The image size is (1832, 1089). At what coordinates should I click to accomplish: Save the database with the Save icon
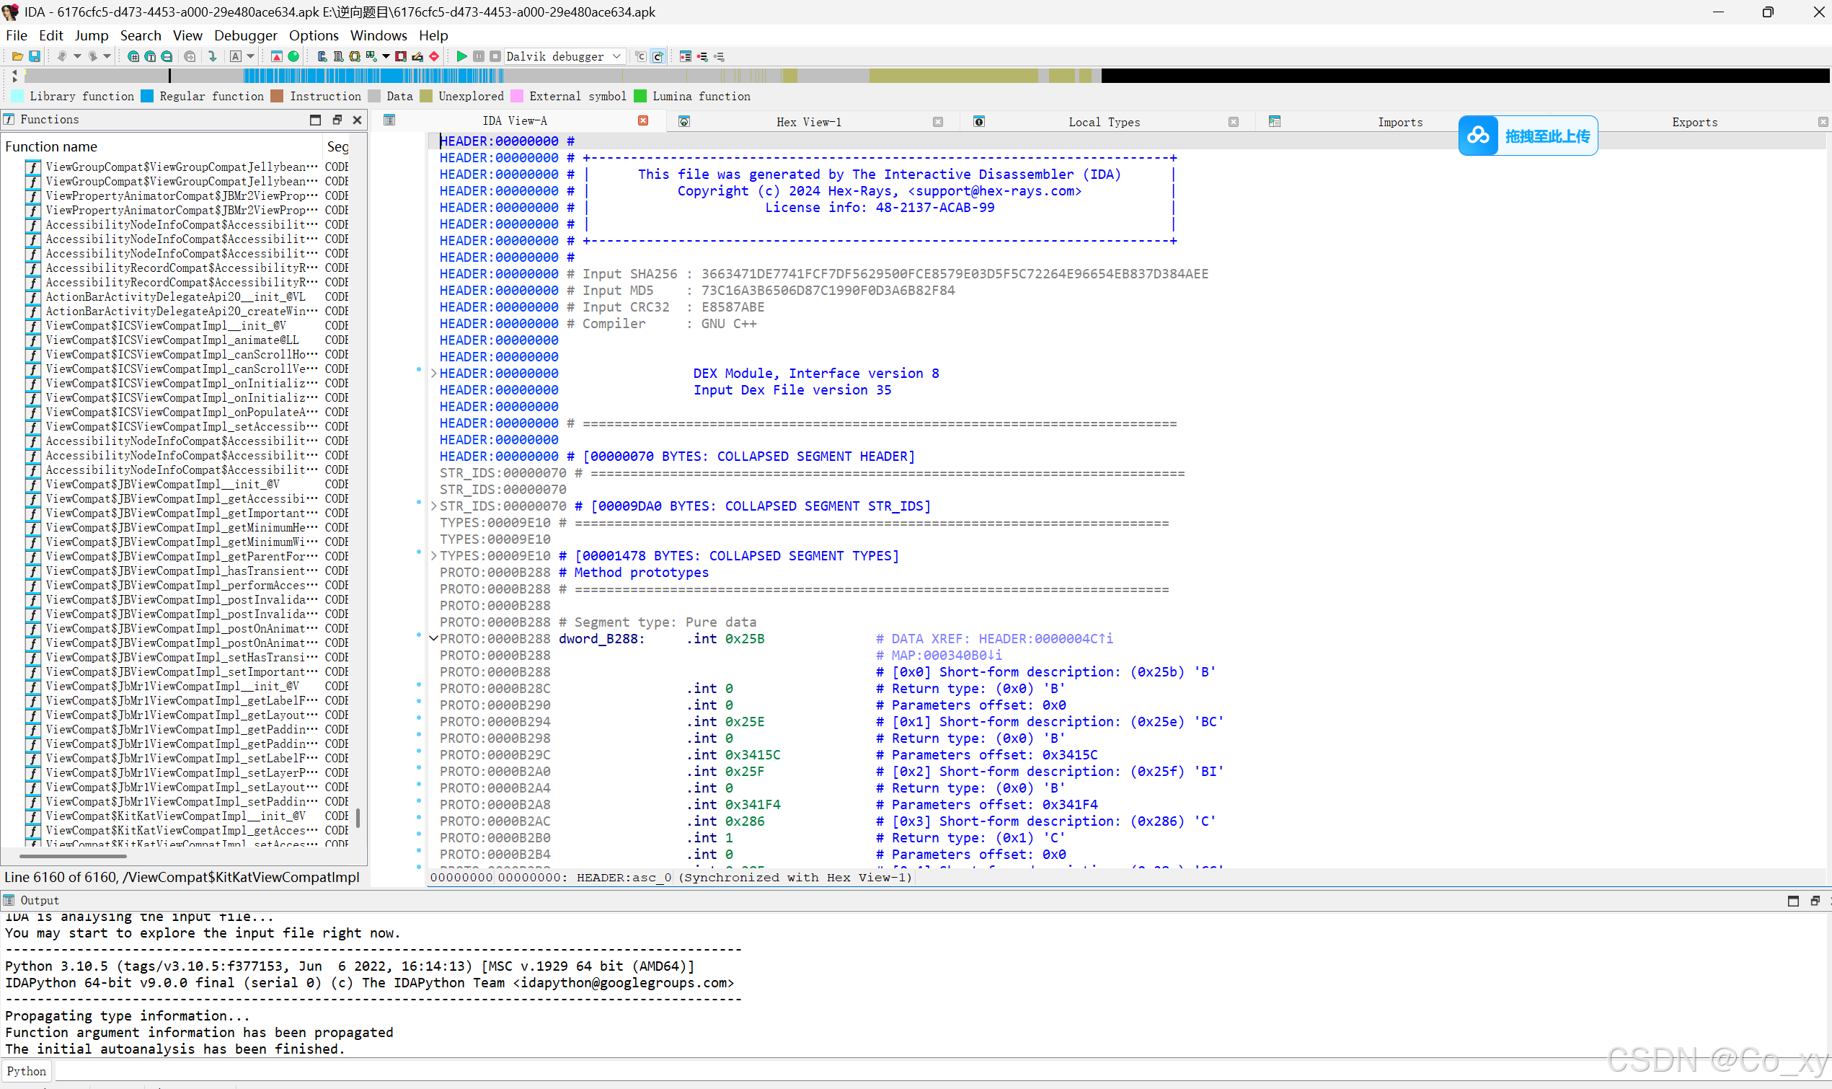pos(34,56)
